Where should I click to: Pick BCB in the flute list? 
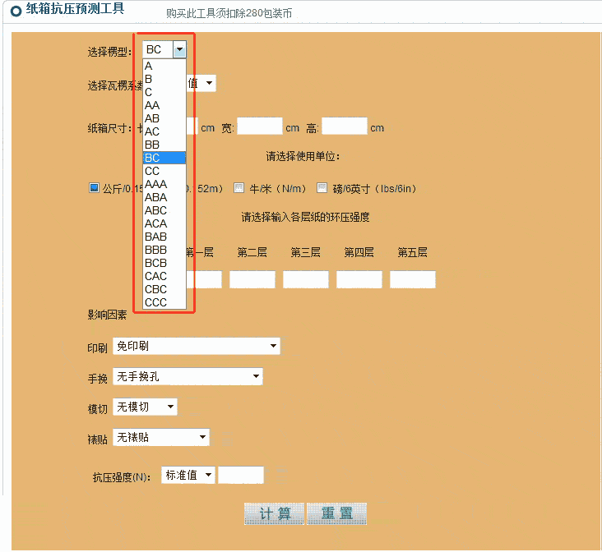click(x=155, y=263)
